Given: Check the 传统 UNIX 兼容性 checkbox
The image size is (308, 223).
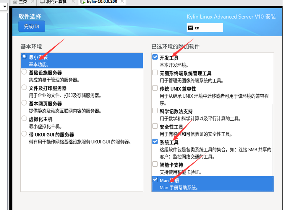Looking at the screenshot, I should point(155,88).
